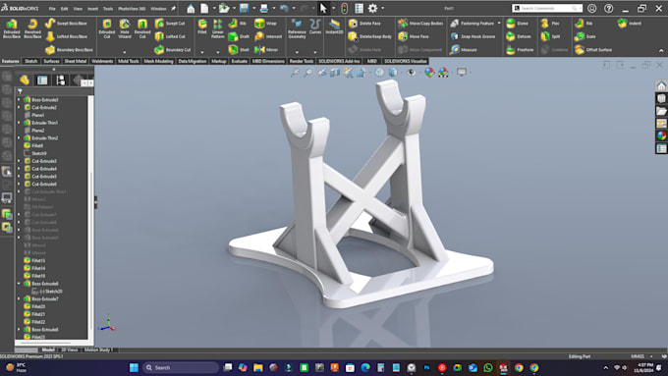This screenshot has width=668, height=376.
Task: Pick the Boundary Cut tool
Action: point(173,49)
